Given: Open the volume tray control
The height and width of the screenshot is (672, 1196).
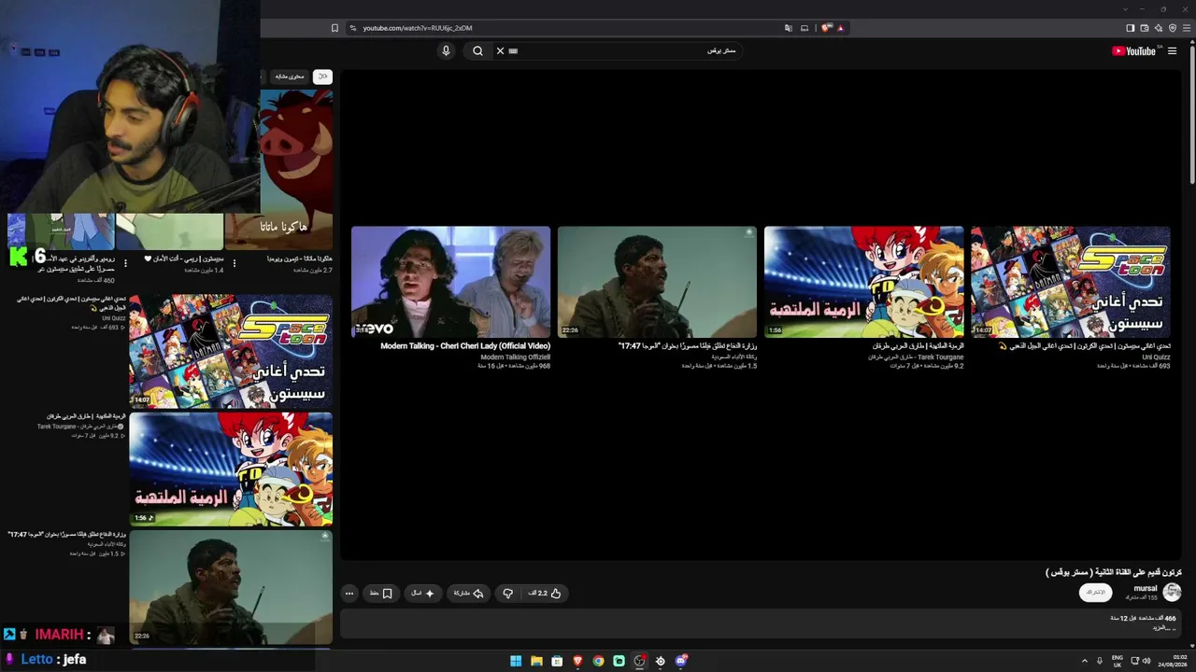Looking at the screenshot, I should pyautogui.click(x=1146, y=661).
